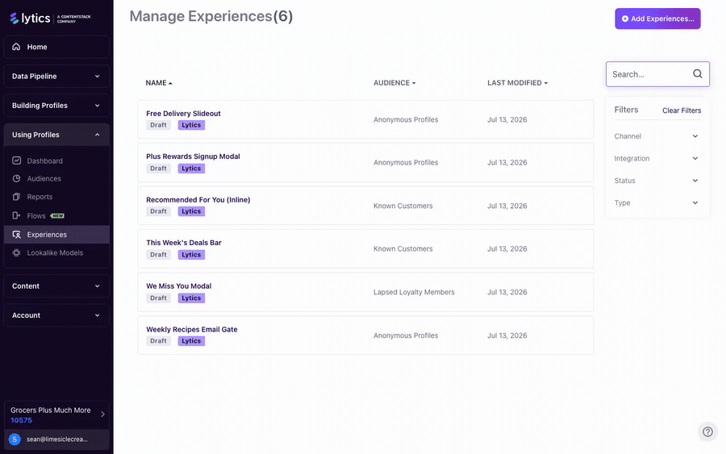Screen dimensions: 726x454
Task: Click the Audiences pie icon
Action: (x=17, y=179)
